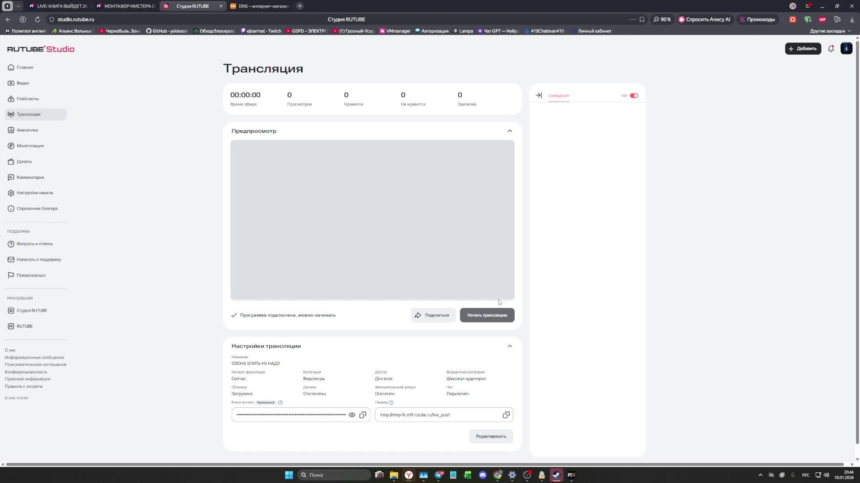This screenshot has height=483, width=860.
Task: Open Steam from the taskbar
Action: 556,475
